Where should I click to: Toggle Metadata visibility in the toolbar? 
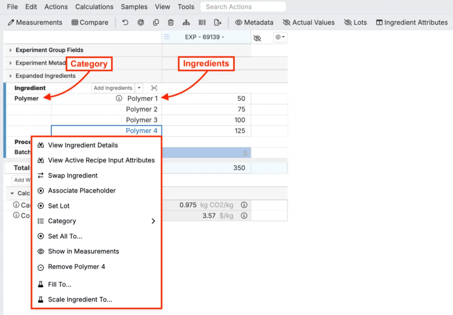tap(254, 23)
